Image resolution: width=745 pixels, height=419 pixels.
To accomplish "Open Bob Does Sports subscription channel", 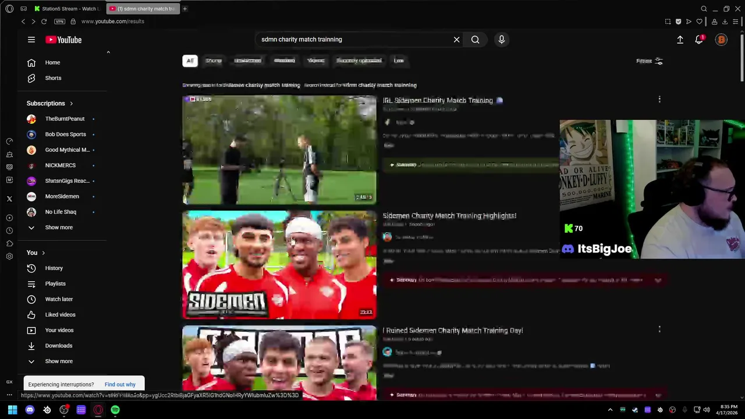I will [64, 134].
